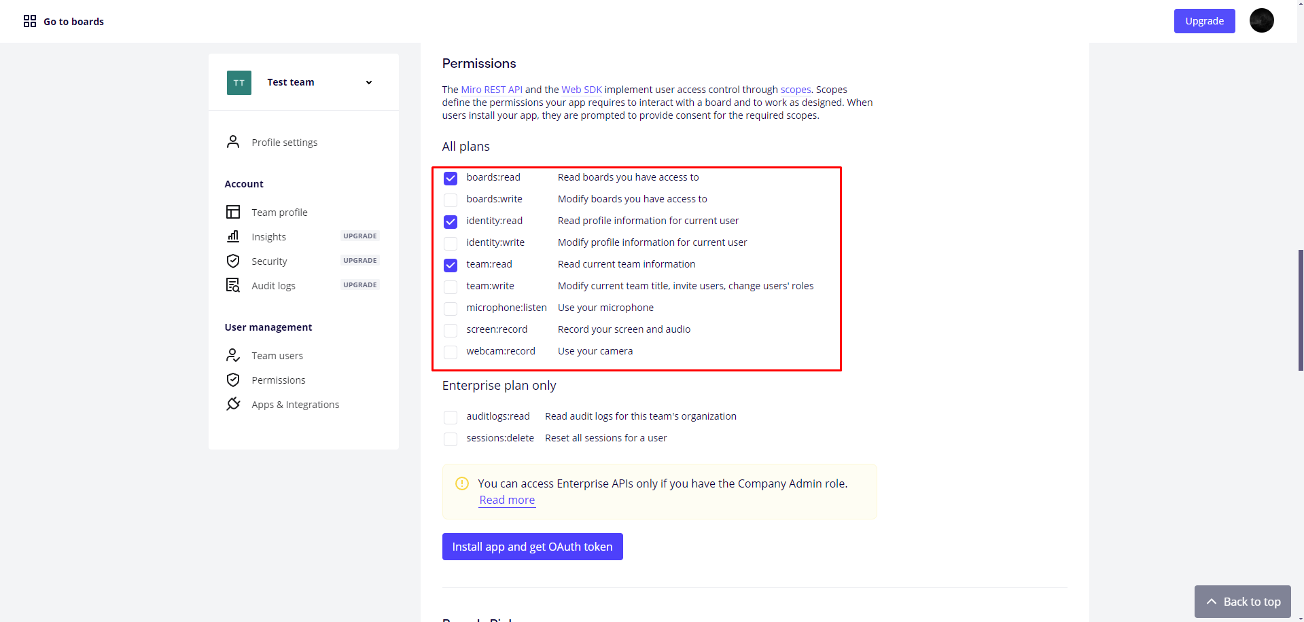This screenshot has height=622, width=1304.
Task: Enable the team:write scope
Action: click(451, 287)
